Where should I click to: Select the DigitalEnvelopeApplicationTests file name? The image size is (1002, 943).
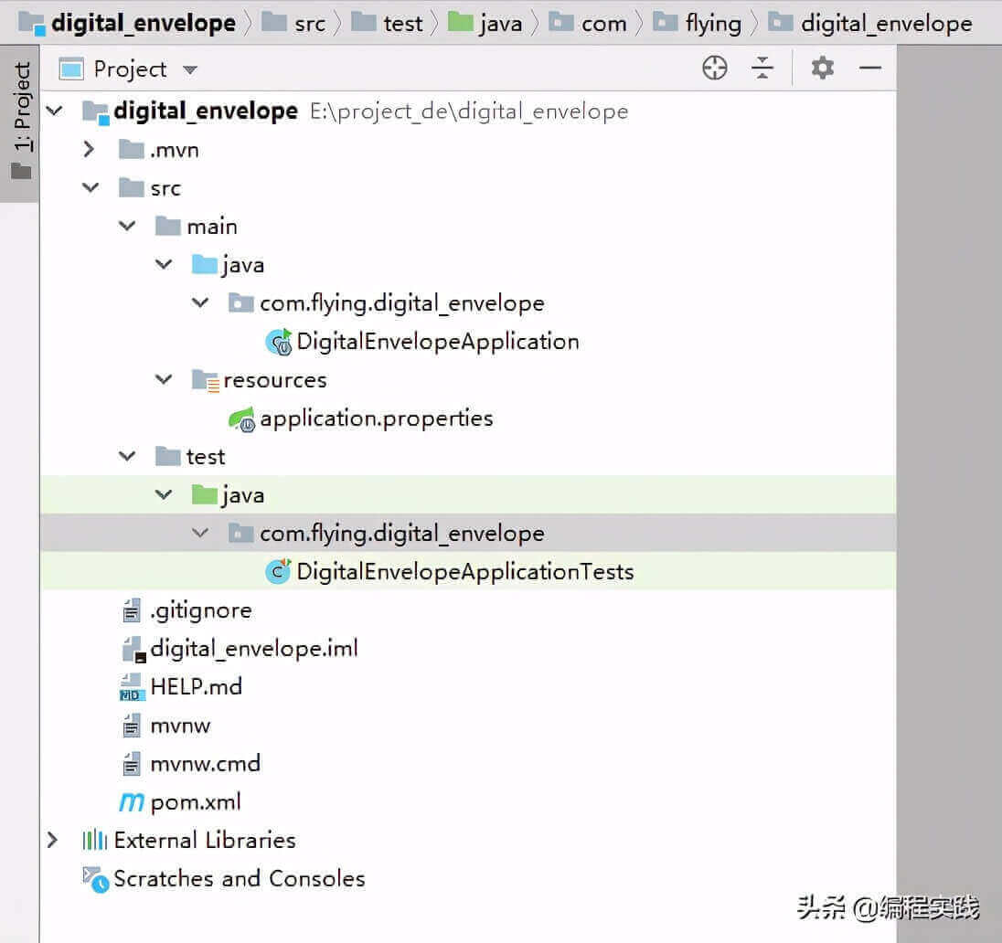pyautogui.click(x=465, y=572)
